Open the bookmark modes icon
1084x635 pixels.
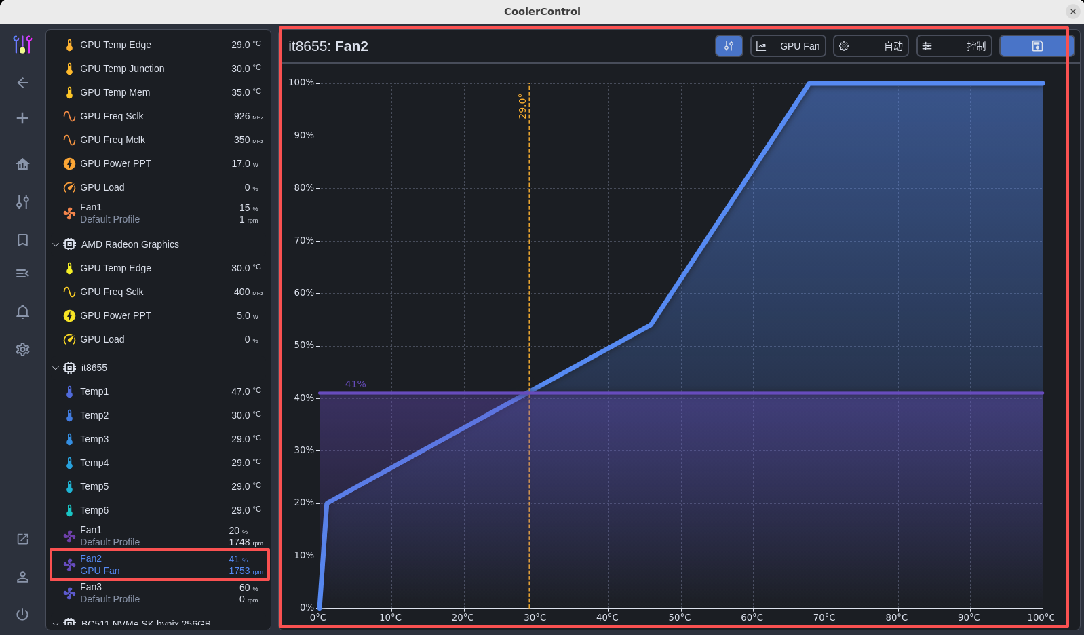[x=22, y=240]
